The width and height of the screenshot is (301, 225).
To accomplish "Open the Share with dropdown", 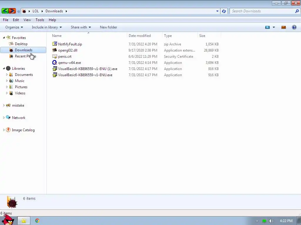I will (x=81, y=27).
